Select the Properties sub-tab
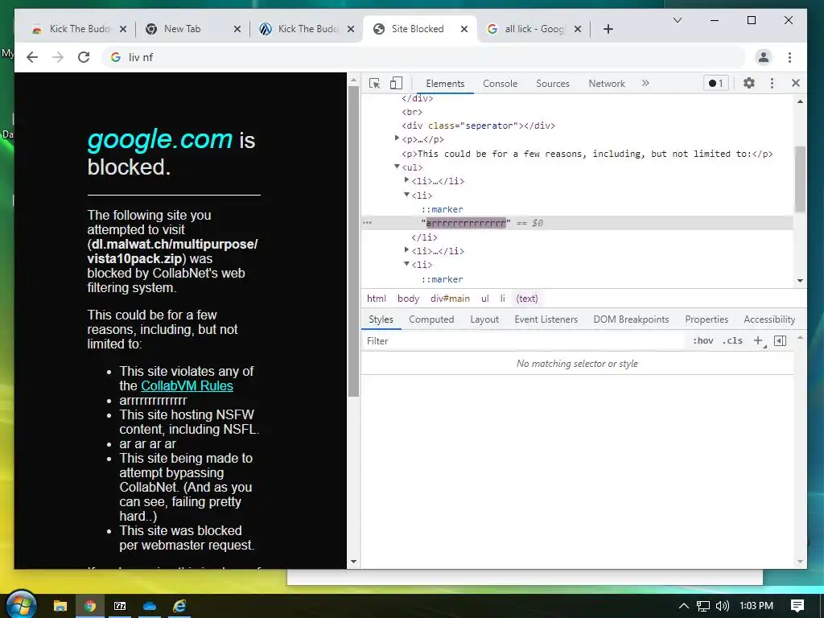 pos(707,319)
